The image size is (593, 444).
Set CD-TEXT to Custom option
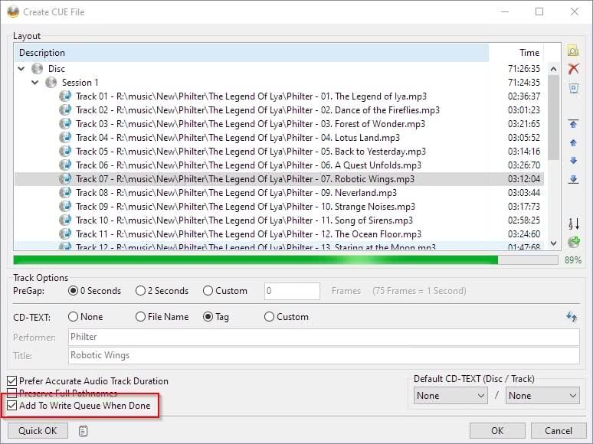(269, 317)
